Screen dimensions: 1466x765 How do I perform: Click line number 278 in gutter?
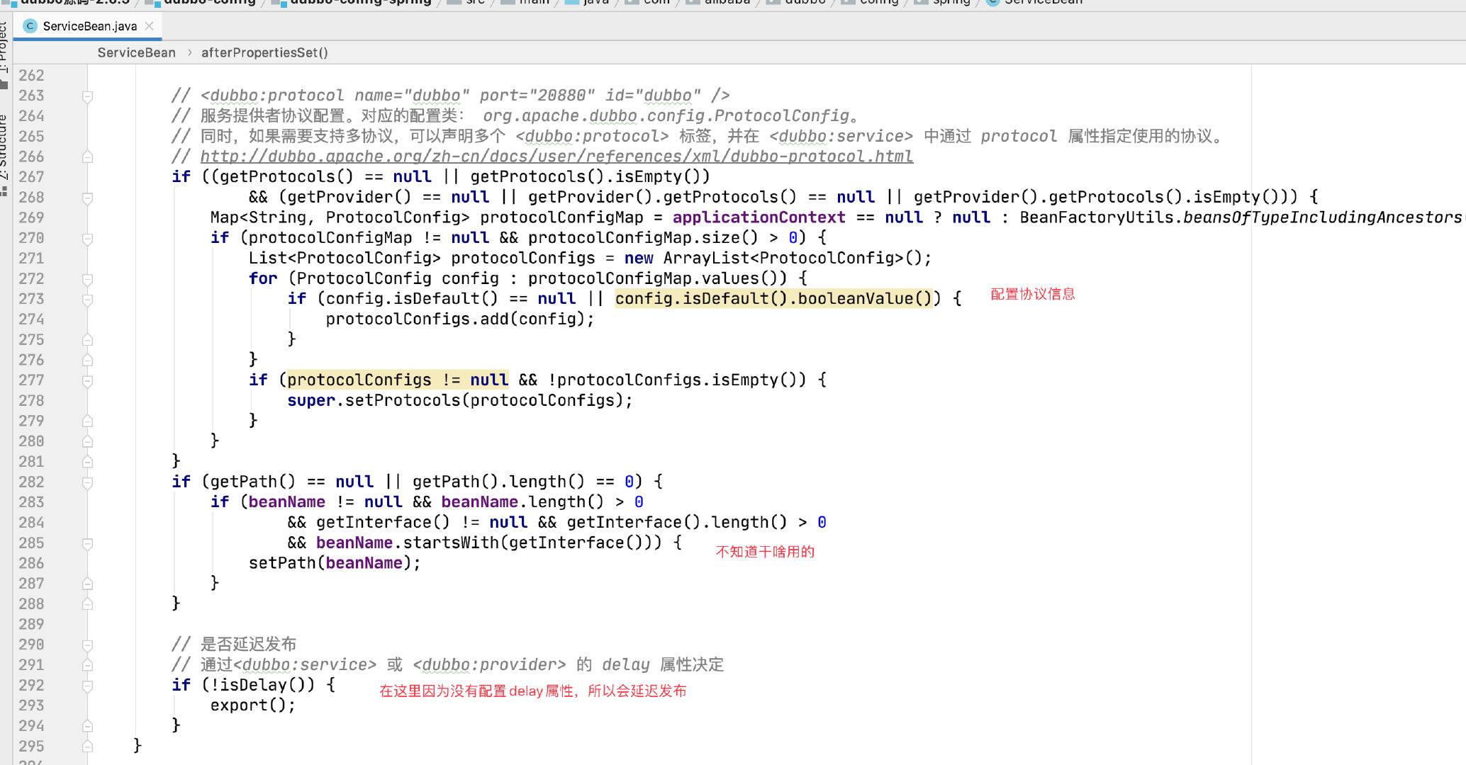31,401
